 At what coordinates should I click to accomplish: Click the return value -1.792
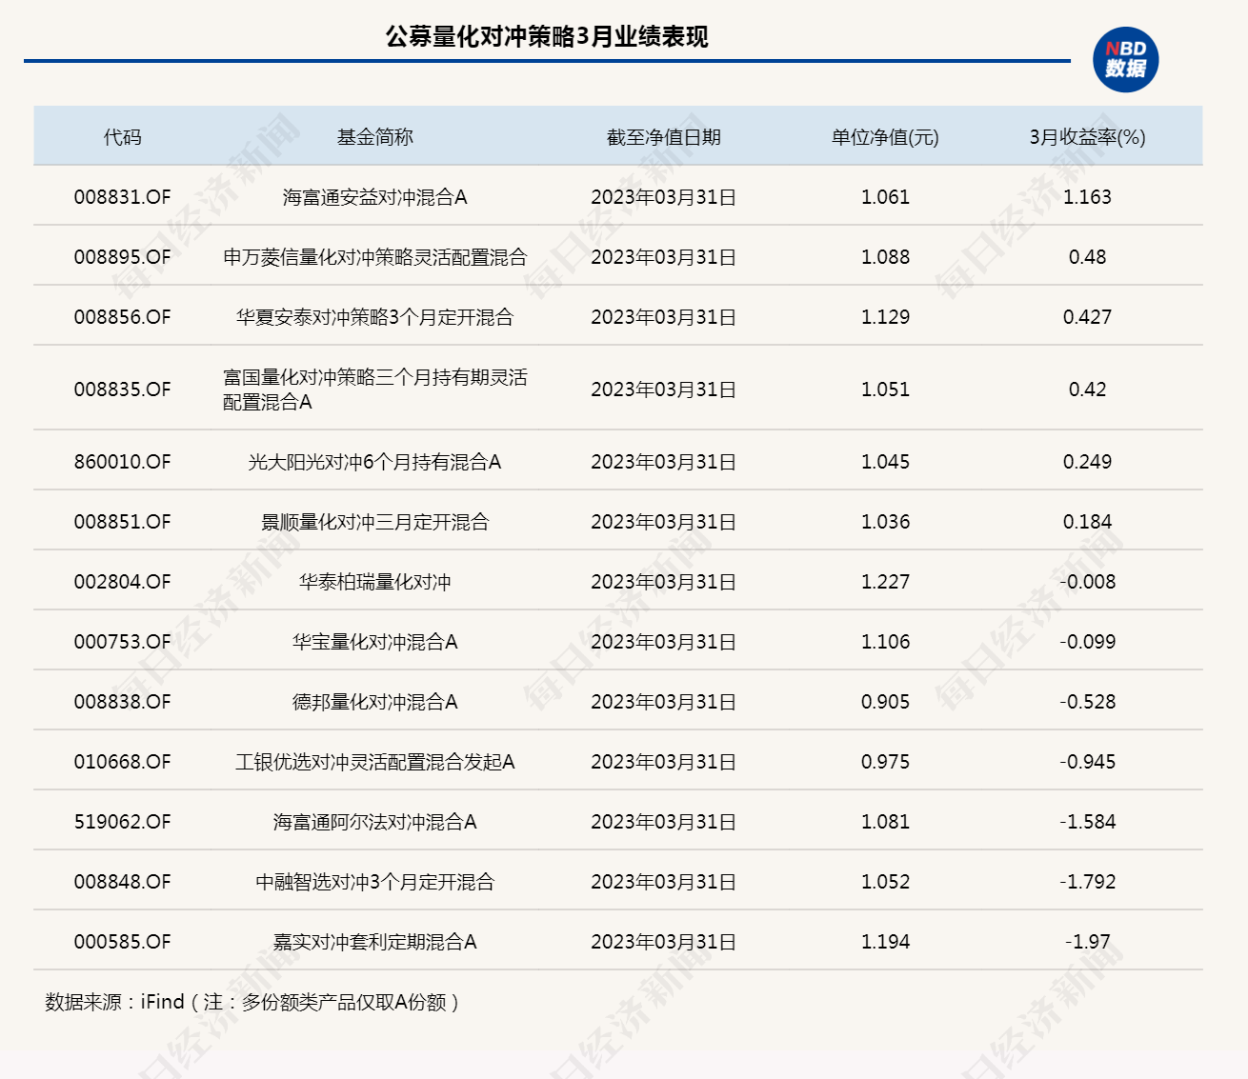click(x=1087, y=882)
